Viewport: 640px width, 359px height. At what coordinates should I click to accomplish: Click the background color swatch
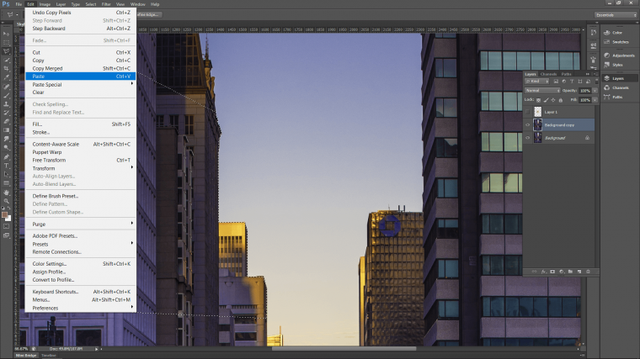8,219
